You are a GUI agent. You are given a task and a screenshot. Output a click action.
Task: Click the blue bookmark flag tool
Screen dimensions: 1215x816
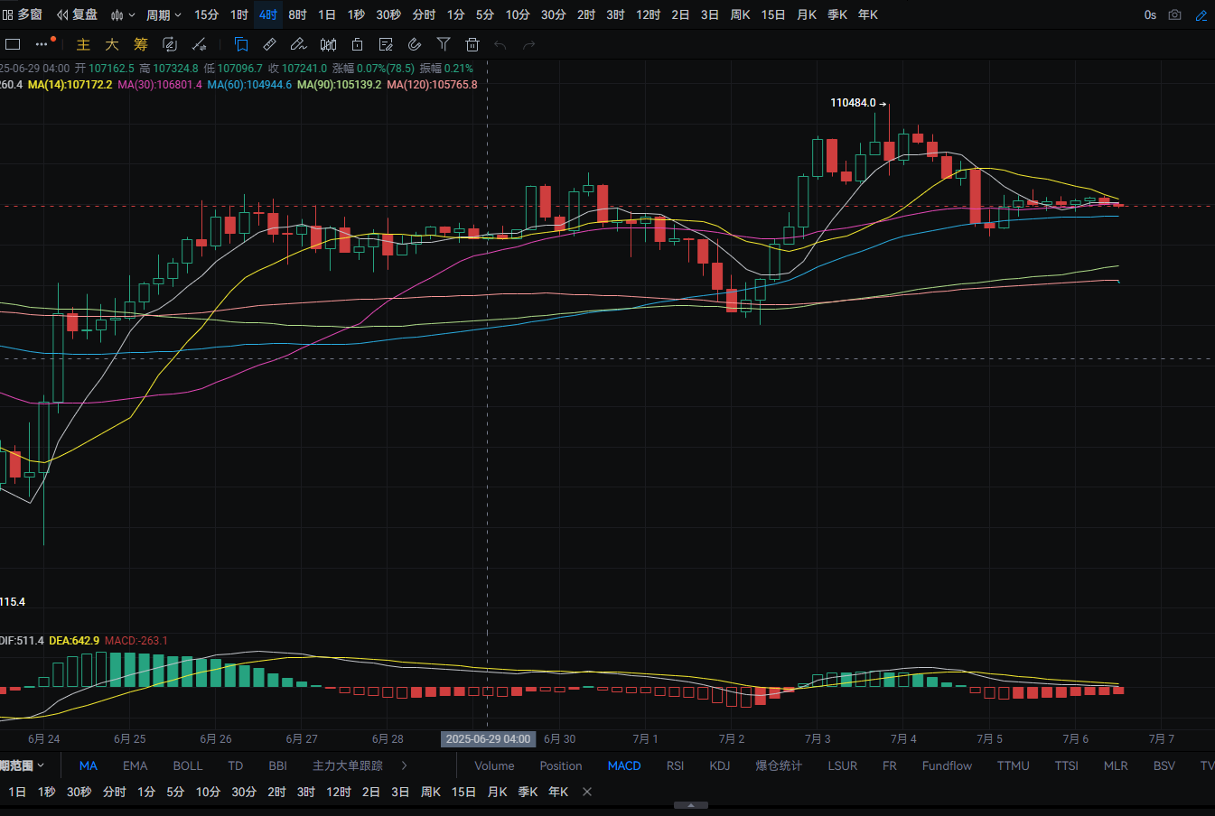(x=240, y=44)
